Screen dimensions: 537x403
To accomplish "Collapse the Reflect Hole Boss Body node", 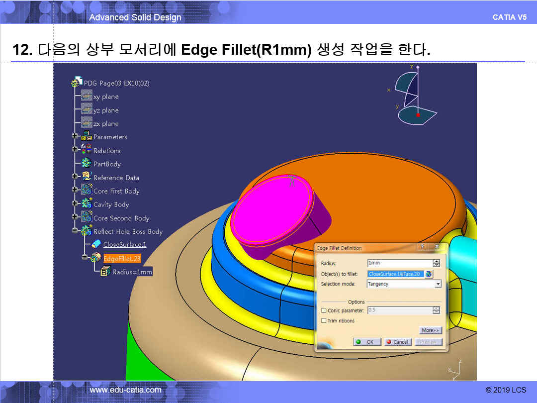I will 75,231.
